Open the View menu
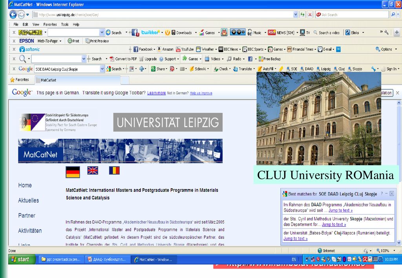The width and height of the screenshot is (402, 278). coord(36,25)
